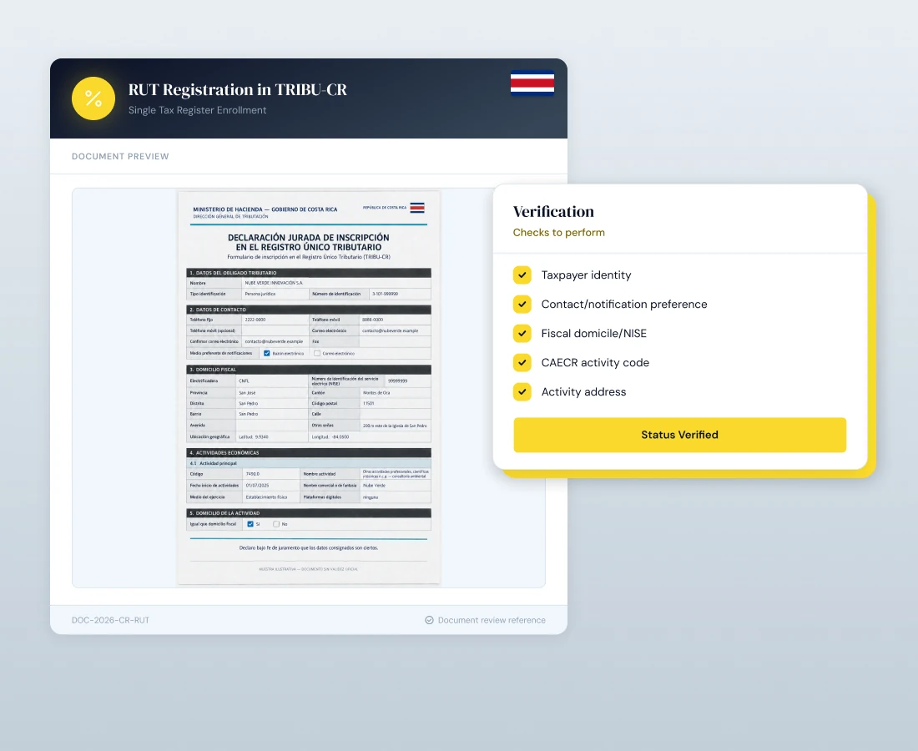
Task: Click the document review reference check icon
Action: click(429, 620)
